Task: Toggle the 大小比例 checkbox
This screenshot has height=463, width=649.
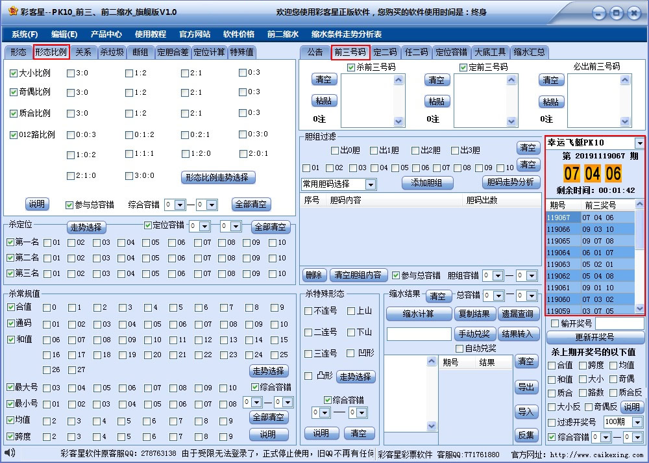Action: click(x=14, y=73)
